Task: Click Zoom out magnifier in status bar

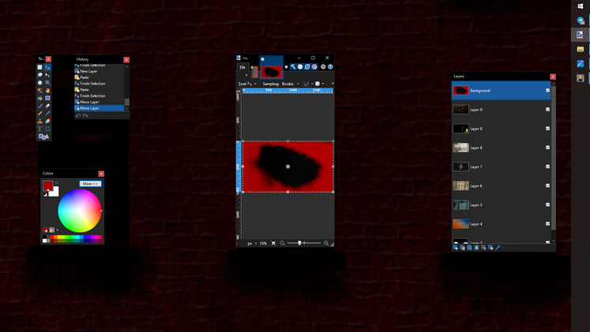Action: (x=282, y=243)
